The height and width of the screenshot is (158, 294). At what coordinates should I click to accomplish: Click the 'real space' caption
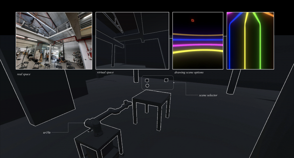24,74
